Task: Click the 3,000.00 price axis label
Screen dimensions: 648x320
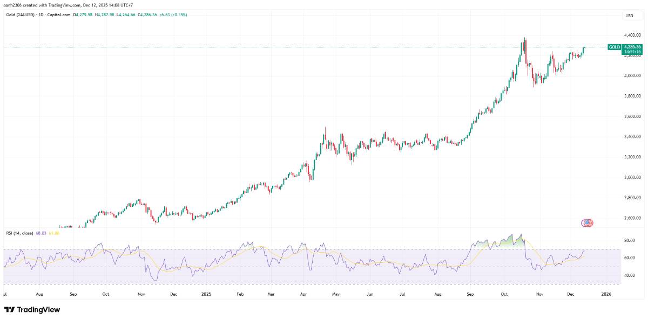Action: coord(632,177)
